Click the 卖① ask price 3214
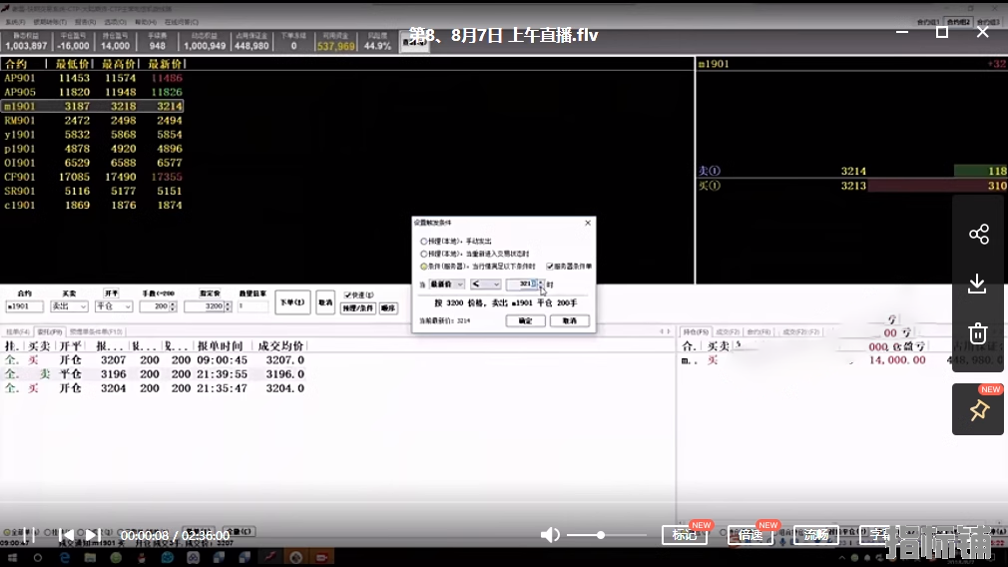The image size is (1008, 567). (x=853, y=171)
